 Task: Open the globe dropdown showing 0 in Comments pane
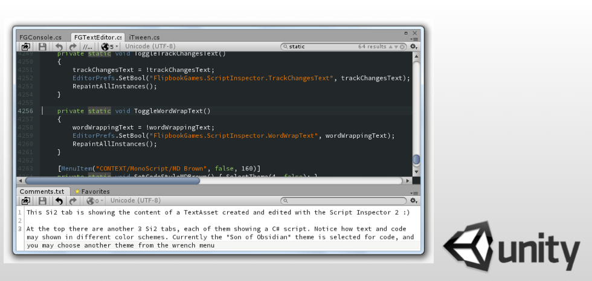[x=95, y=201]
